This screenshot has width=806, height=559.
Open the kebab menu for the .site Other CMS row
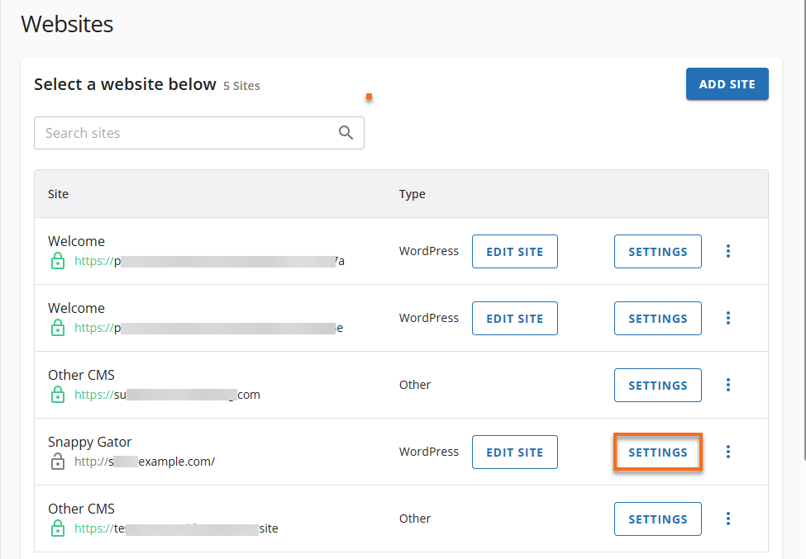click(x=727, y=519)
